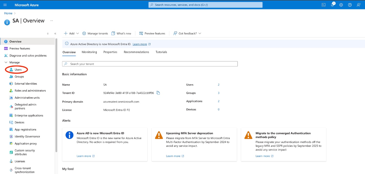Click the Search your tenant field
Viewport: 365px width, 174px height.
(x=150, y=64)
